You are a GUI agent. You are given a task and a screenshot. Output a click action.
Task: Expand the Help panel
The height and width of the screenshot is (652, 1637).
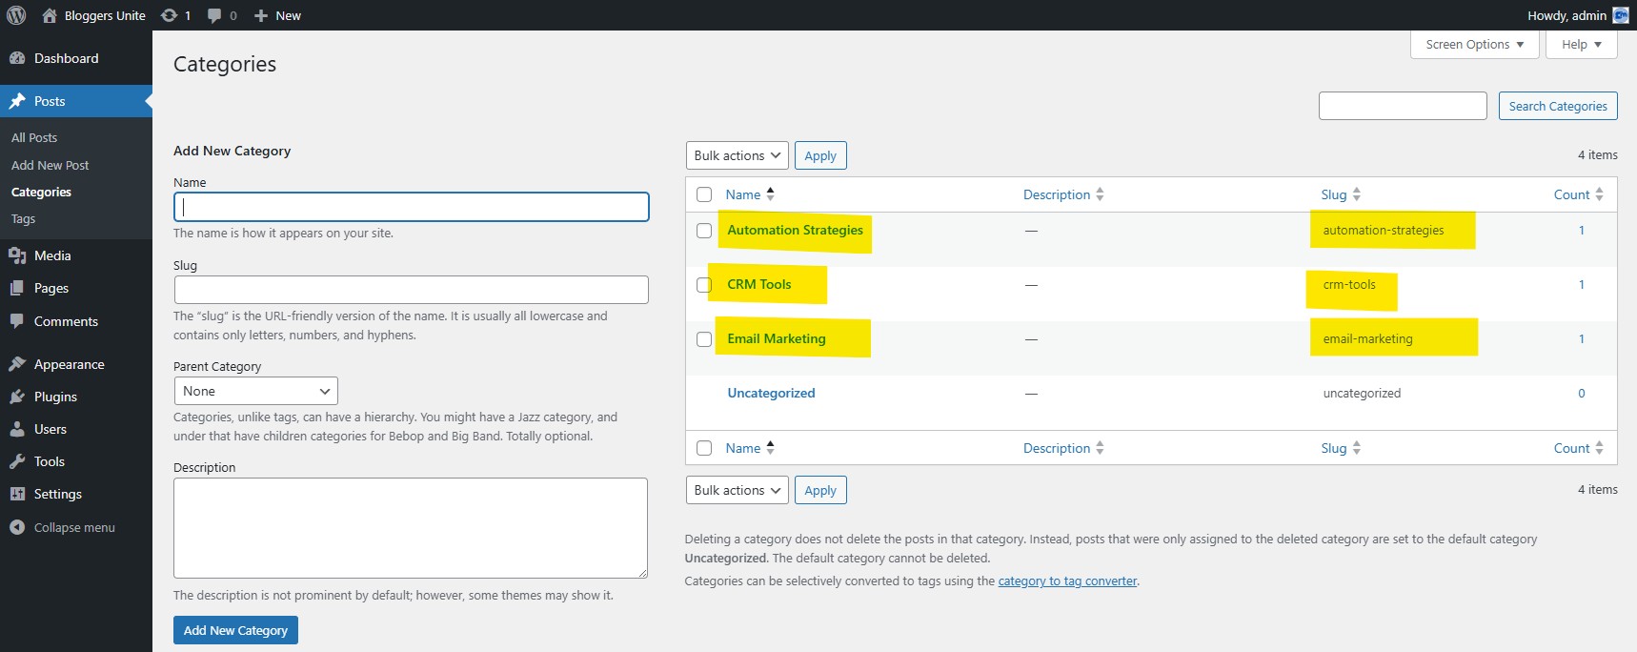pos(1582,44)
